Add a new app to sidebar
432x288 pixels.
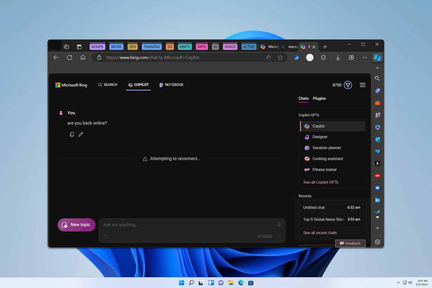[x=377, y=228]
